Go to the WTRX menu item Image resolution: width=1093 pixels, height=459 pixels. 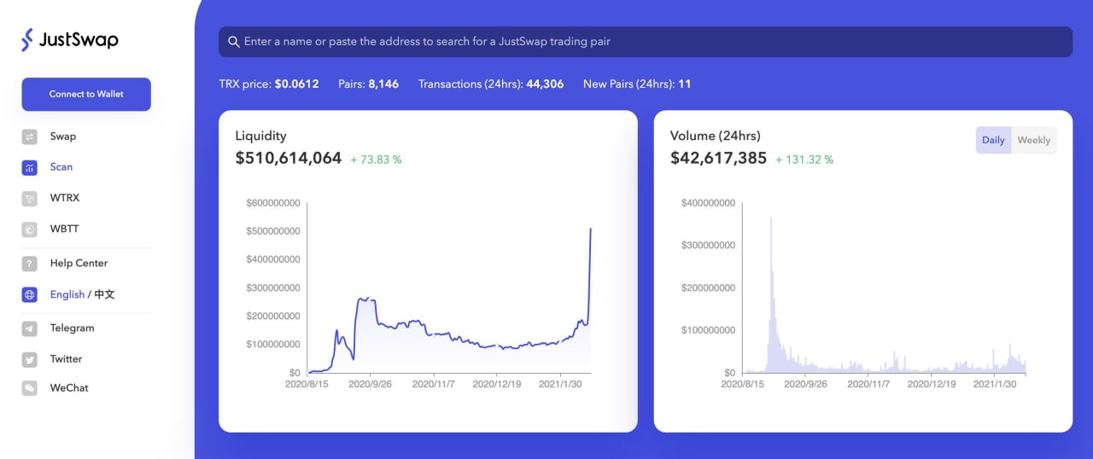pos(65,198)
